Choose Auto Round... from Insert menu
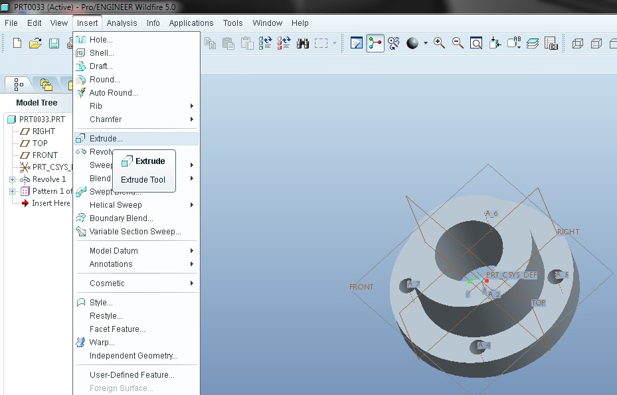 click(136, 92)
